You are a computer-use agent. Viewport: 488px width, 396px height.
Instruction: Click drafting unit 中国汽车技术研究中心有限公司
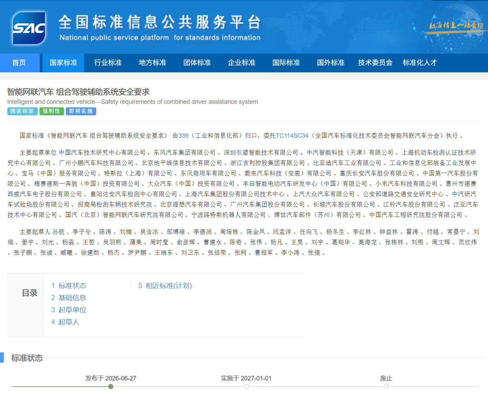pos(102,152)
